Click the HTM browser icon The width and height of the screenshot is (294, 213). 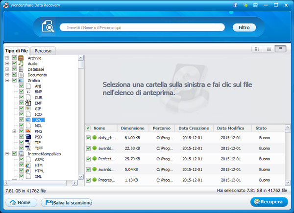click(28, 165)
